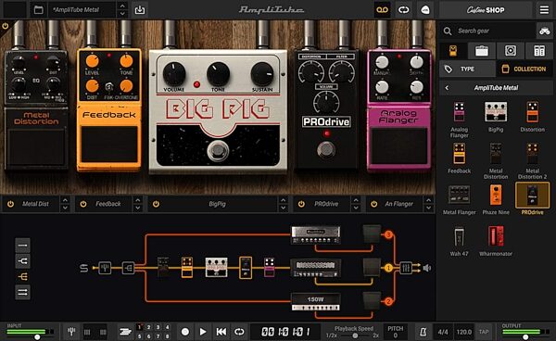Viewport: 556px width, 341px height.
Task: Select Phaze Nine in gear list
Action: [x=496, y=199]
